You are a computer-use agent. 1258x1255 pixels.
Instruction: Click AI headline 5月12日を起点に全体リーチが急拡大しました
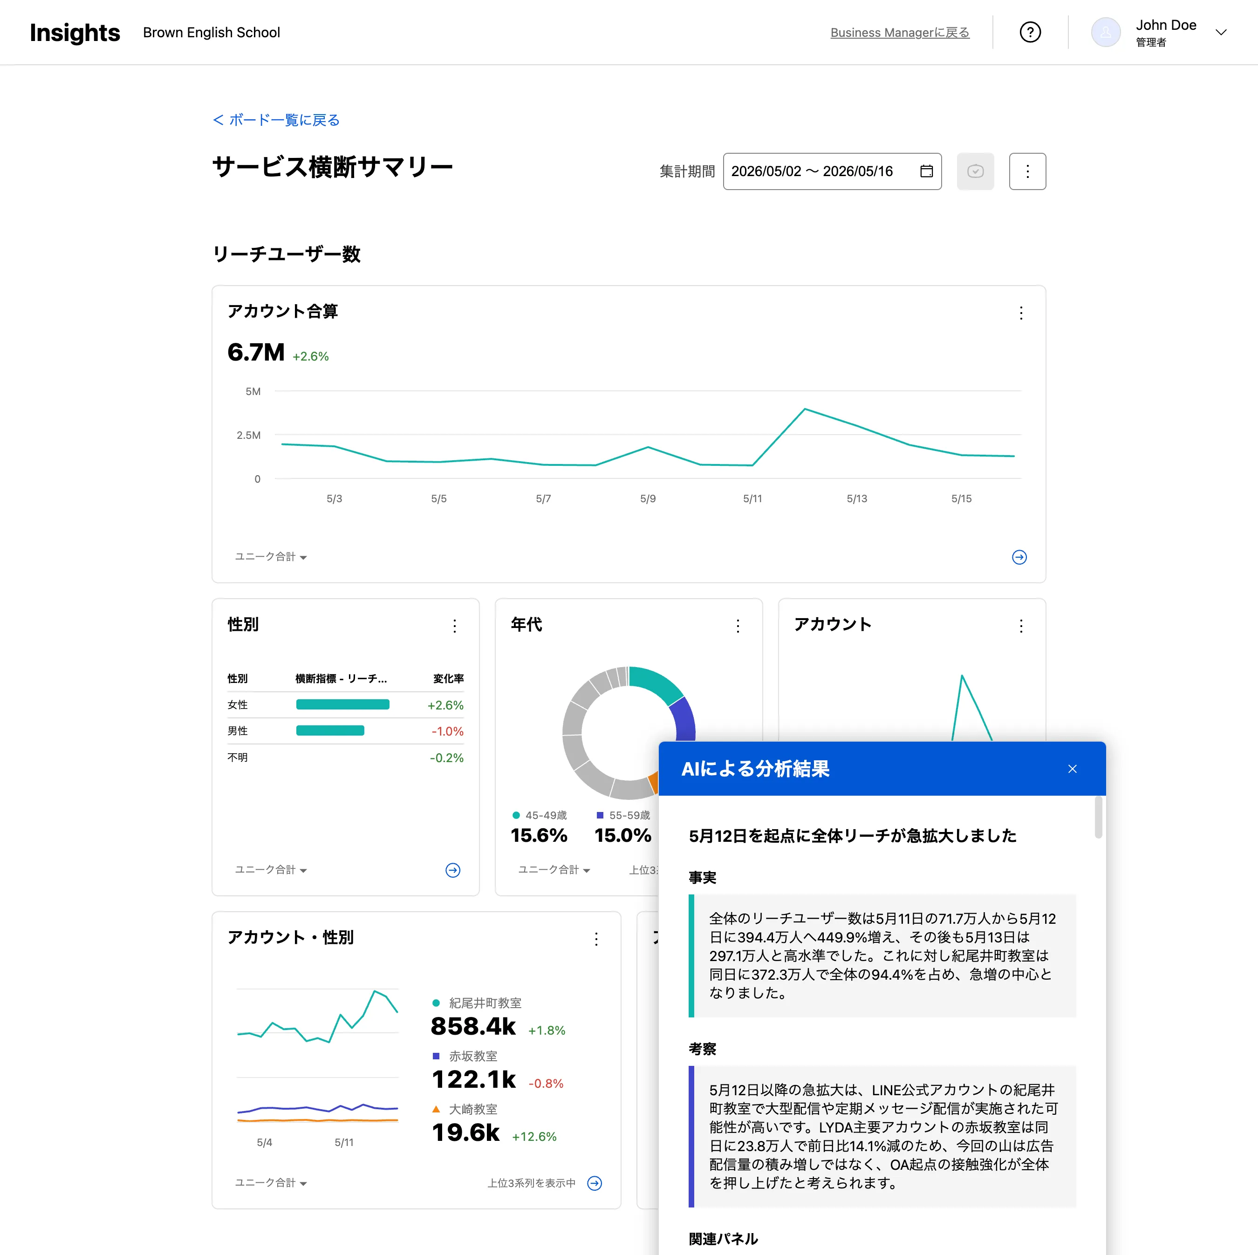coord(852,836)
